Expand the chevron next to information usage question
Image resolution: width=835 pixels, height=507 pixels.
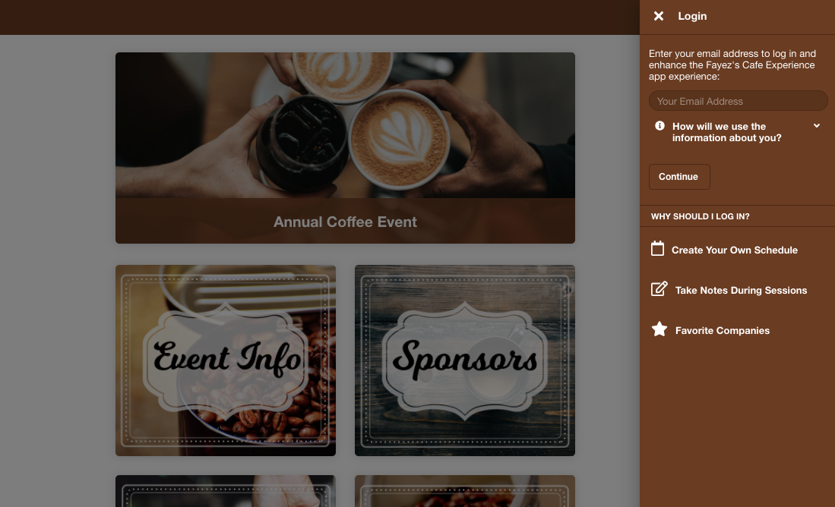pos(816,126)
